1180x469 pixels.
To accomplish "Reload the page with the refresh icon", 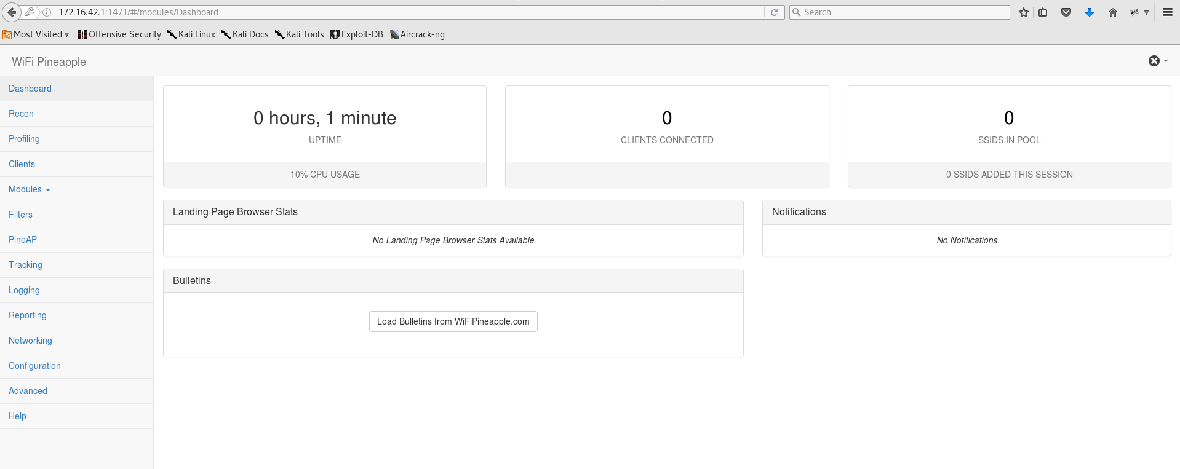I will [774, 12].
